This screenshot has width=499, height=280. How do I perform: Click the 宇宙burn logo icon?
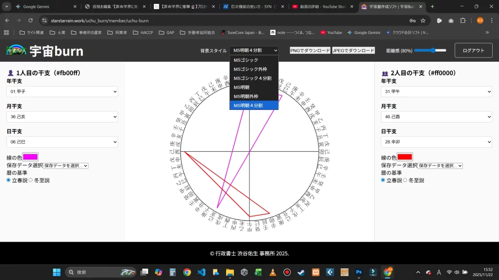coord(16,51)
